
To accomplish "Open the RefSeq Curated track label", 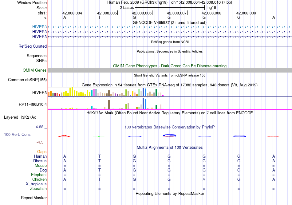I will [32, 46].
